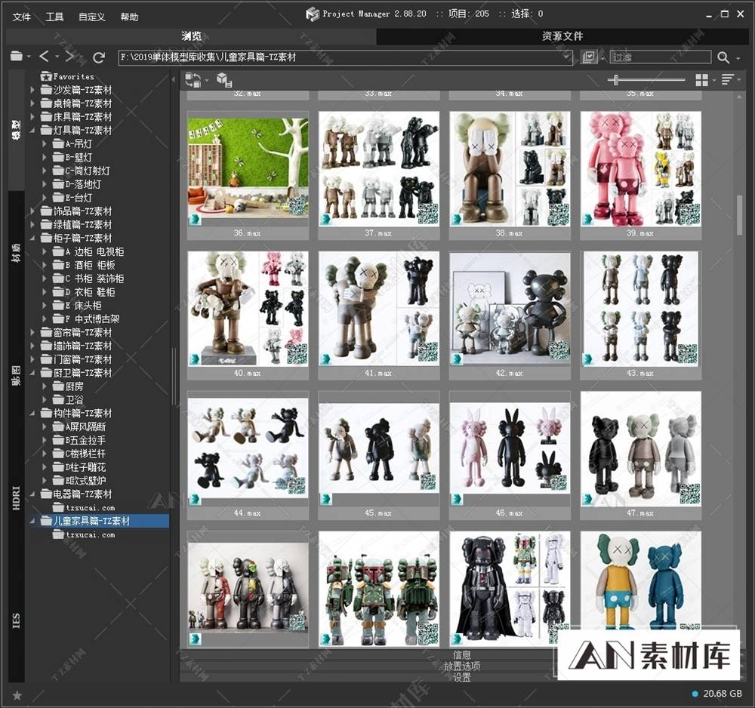
Task: Select the 卫浴 subfolder
Action: (x=68, y=399)
